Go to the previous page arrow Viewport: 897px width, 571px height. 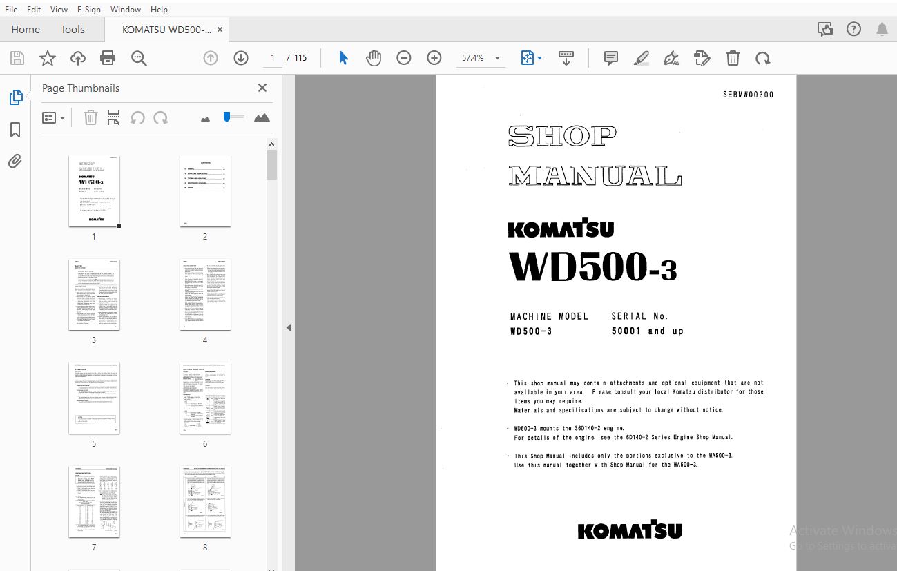(x=211, y=58)
